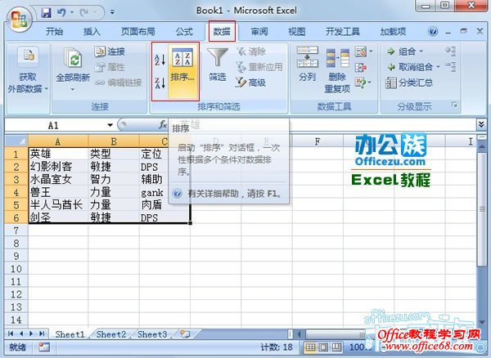
Task: Open the 加载项 tab
Action: tap(394, 32)
